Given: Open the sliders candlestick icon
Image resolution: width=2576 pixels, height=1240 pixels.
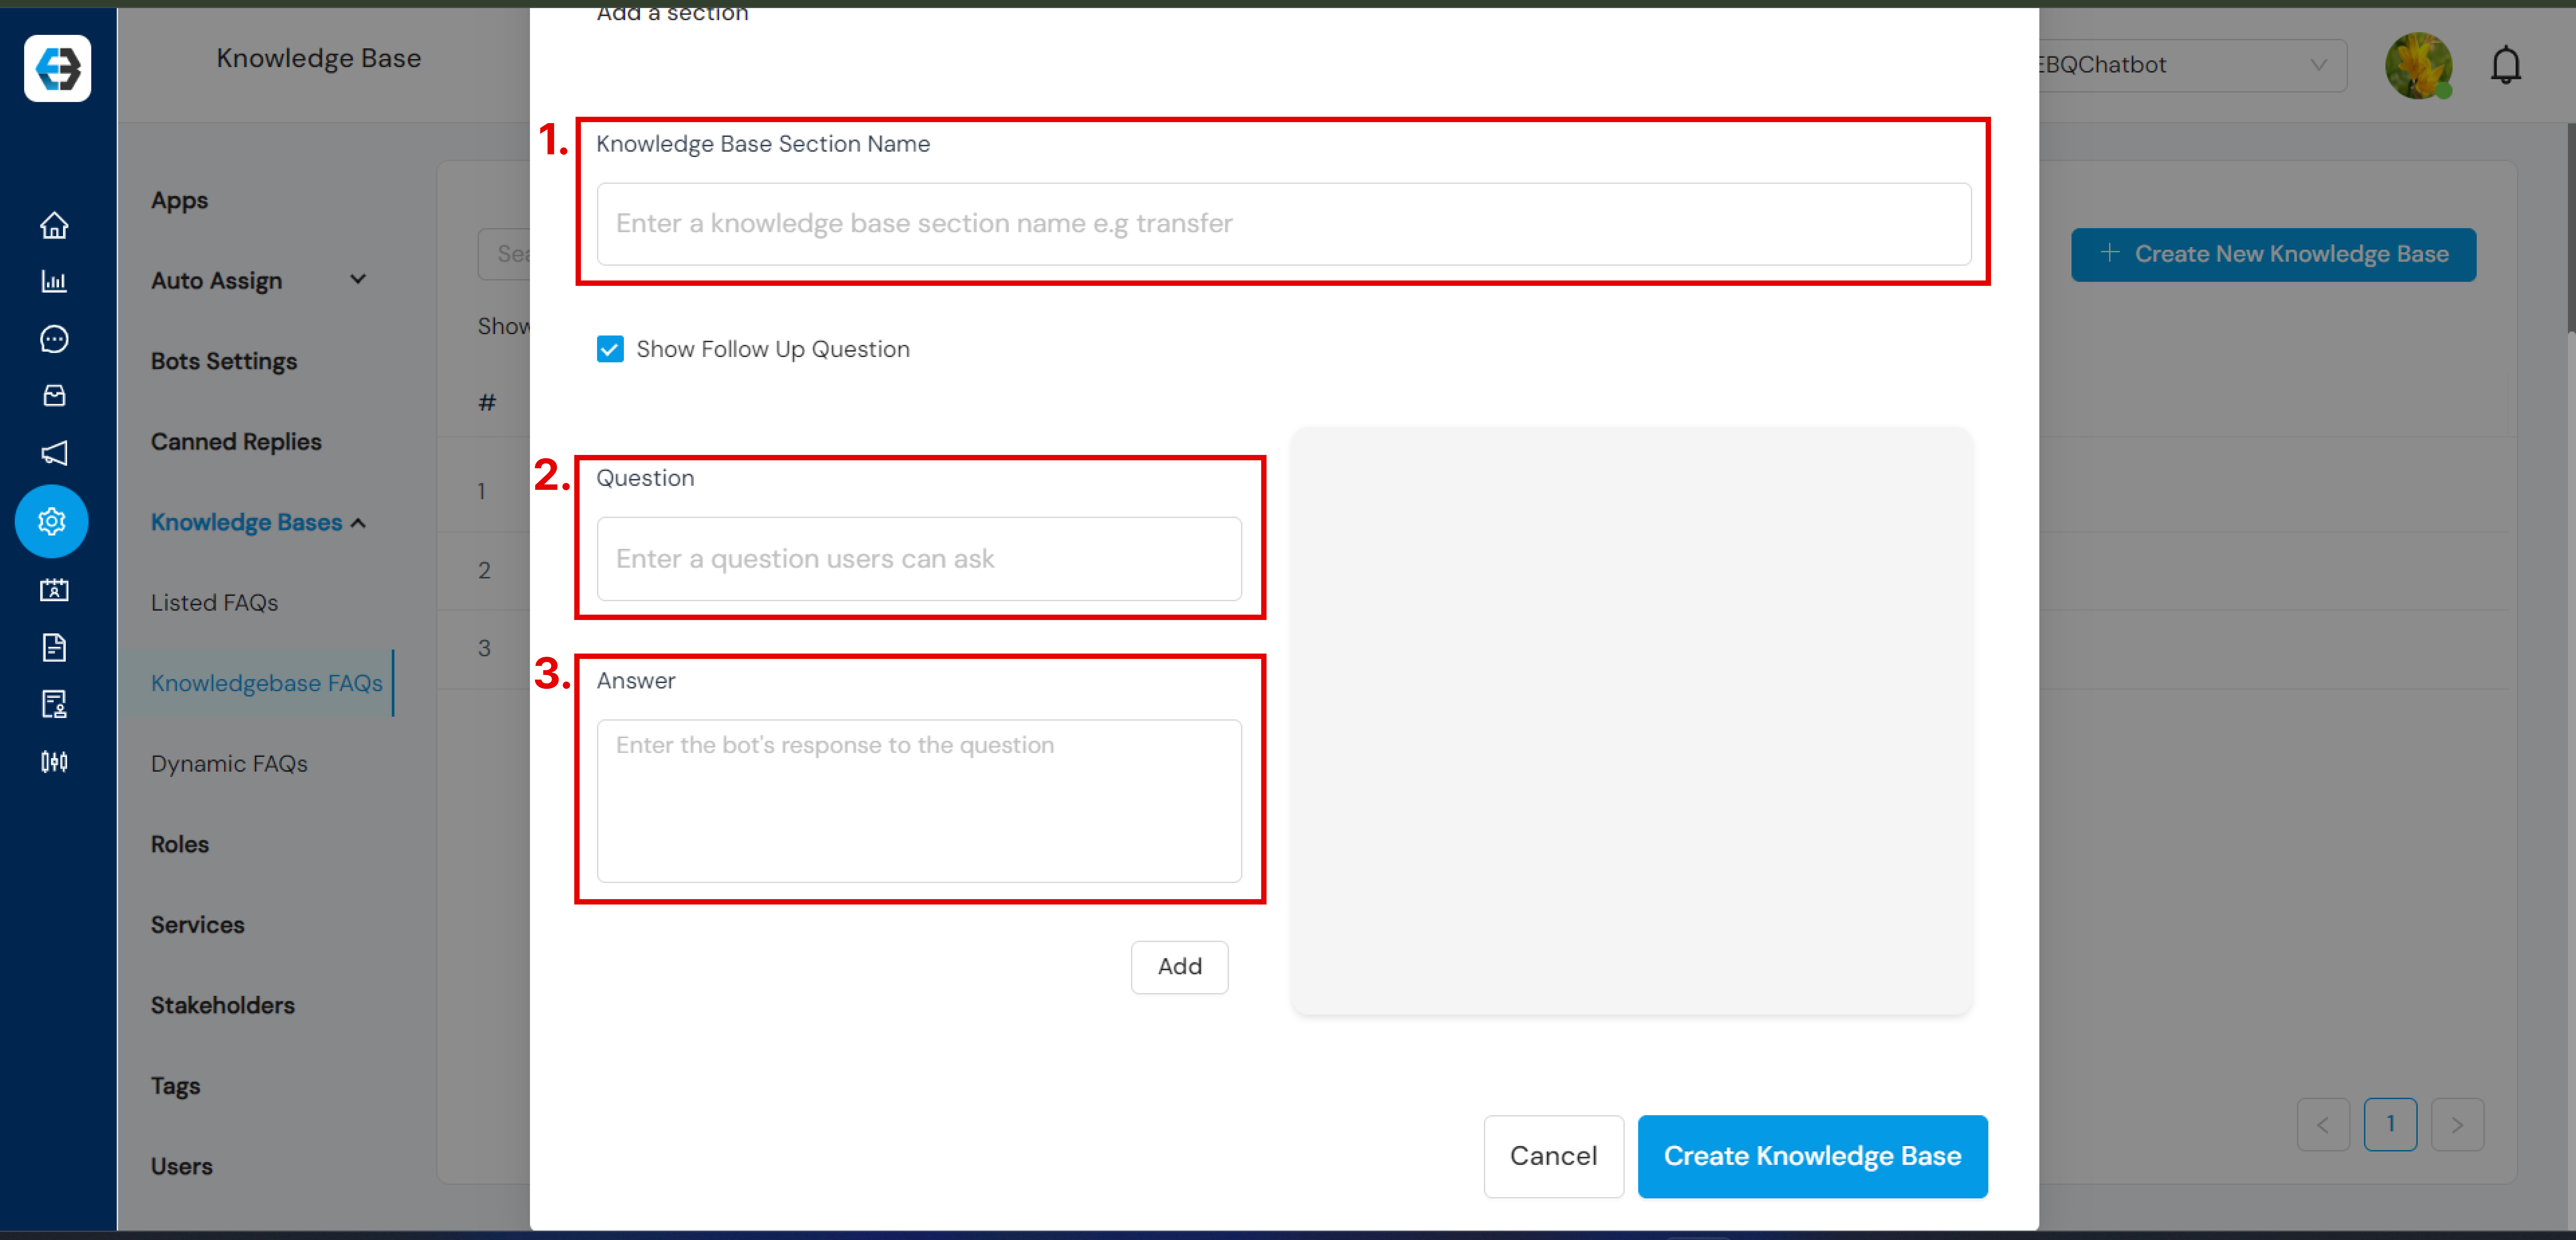Looking at the screenshot, I should 54,762.
